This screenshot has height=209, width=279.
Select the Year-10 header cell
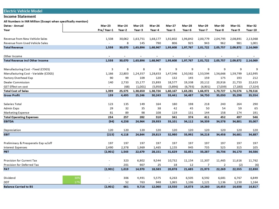251,30
